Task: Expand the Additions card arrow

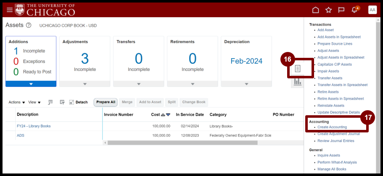Action: [31, 84]
